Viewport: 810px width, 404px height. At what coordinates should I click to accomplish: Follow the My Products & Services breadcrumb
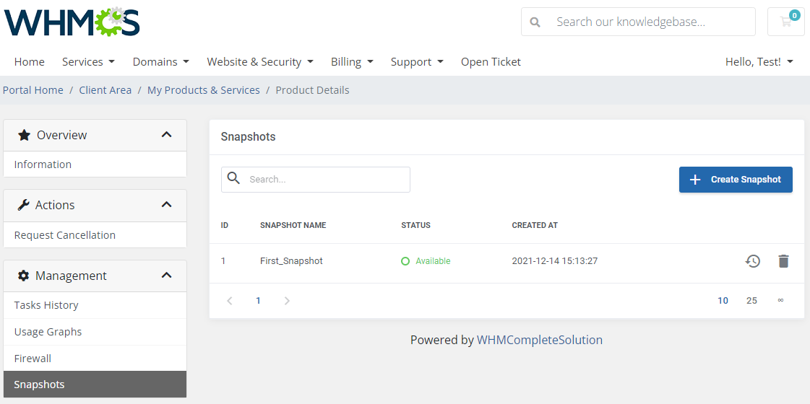tap(204, 90)
